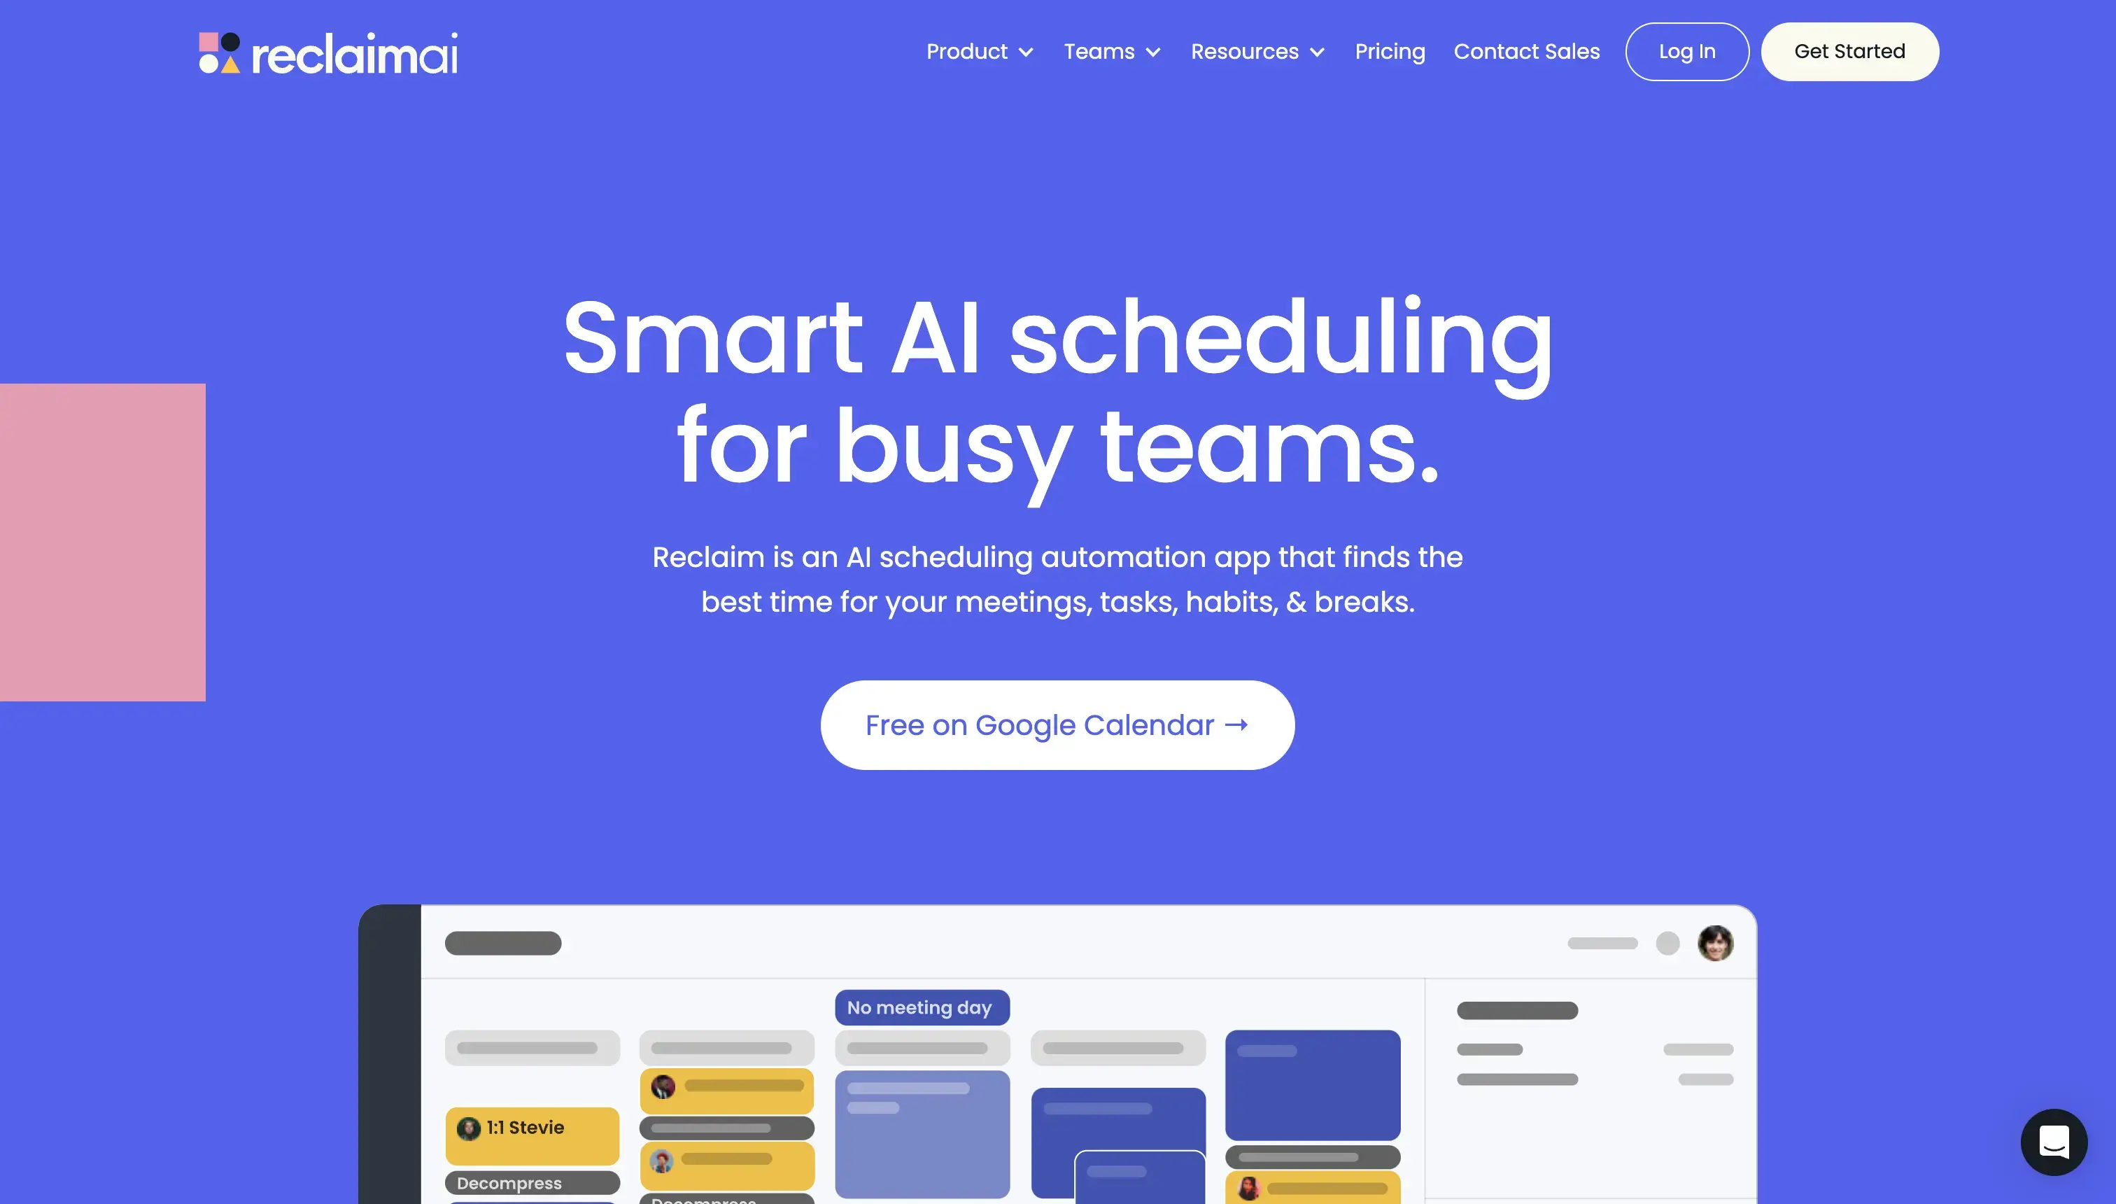Expand the Product navigation dropdown
This screenshot has height=1204, width=2116.
[x=981, y=51]
